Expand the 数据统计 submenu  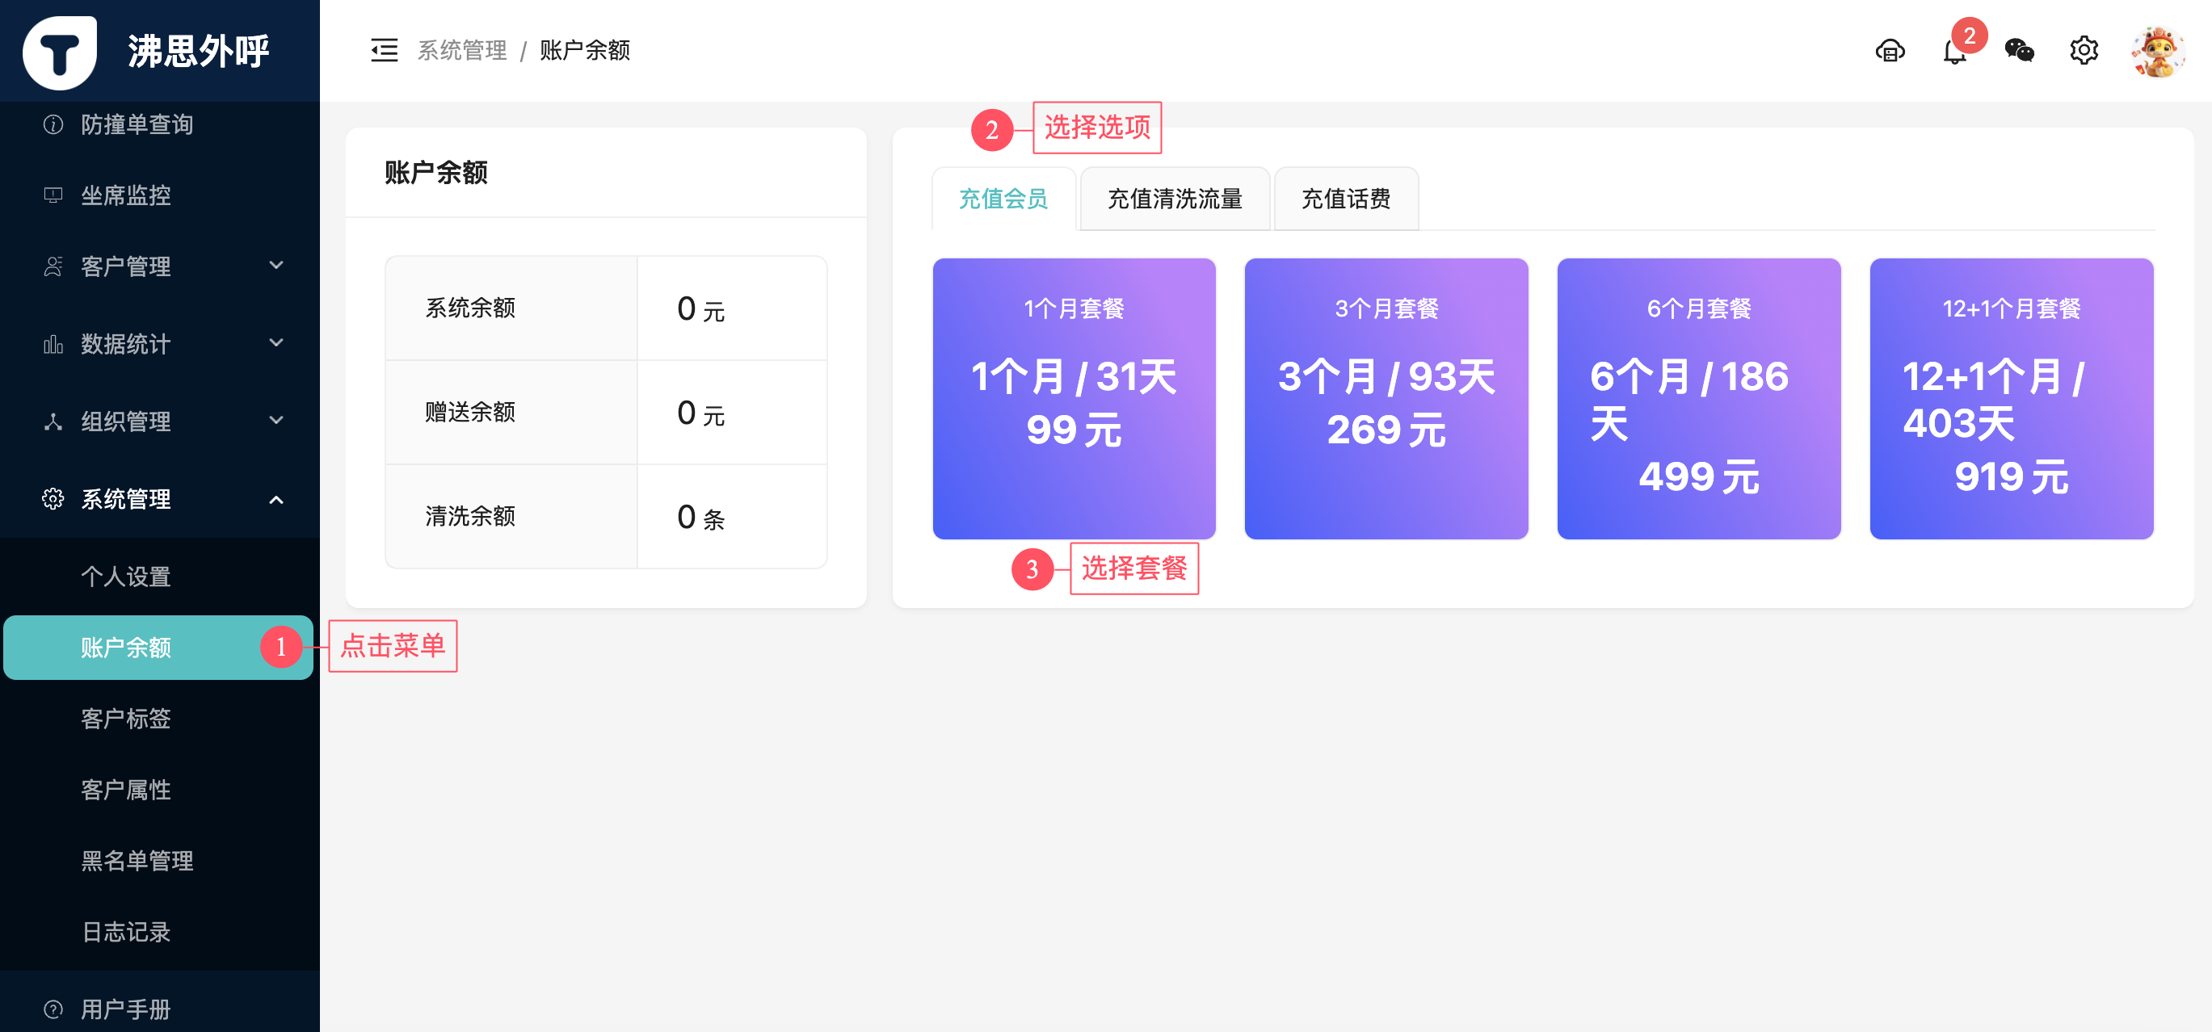(160, 343)
